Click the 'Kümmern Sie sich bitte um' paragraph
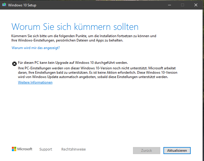This screenshot has height=161, width=204. (x=84, y=38)
